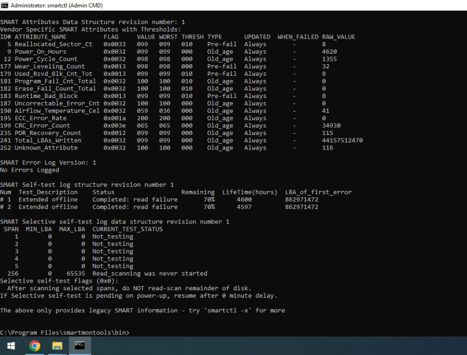This screenshot has width=467, height=355.
Task: Click the CRC_Error_Count raw value 34930
Action: [x=331, y=126]
